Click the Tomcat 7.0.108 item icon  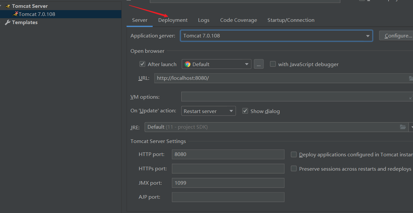pos(15,14)
